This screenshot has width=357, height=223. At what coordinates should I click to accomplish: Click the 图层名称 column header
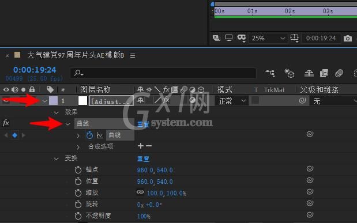95,90
